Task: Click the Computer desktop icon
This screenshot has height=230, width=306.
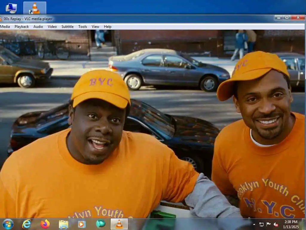Action: tap(11, 8)
